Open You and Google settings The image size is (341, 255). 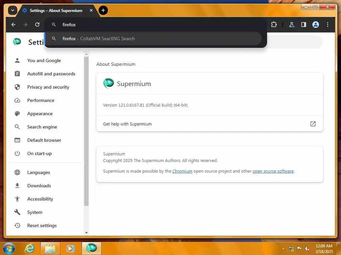(x=44, y=60)
